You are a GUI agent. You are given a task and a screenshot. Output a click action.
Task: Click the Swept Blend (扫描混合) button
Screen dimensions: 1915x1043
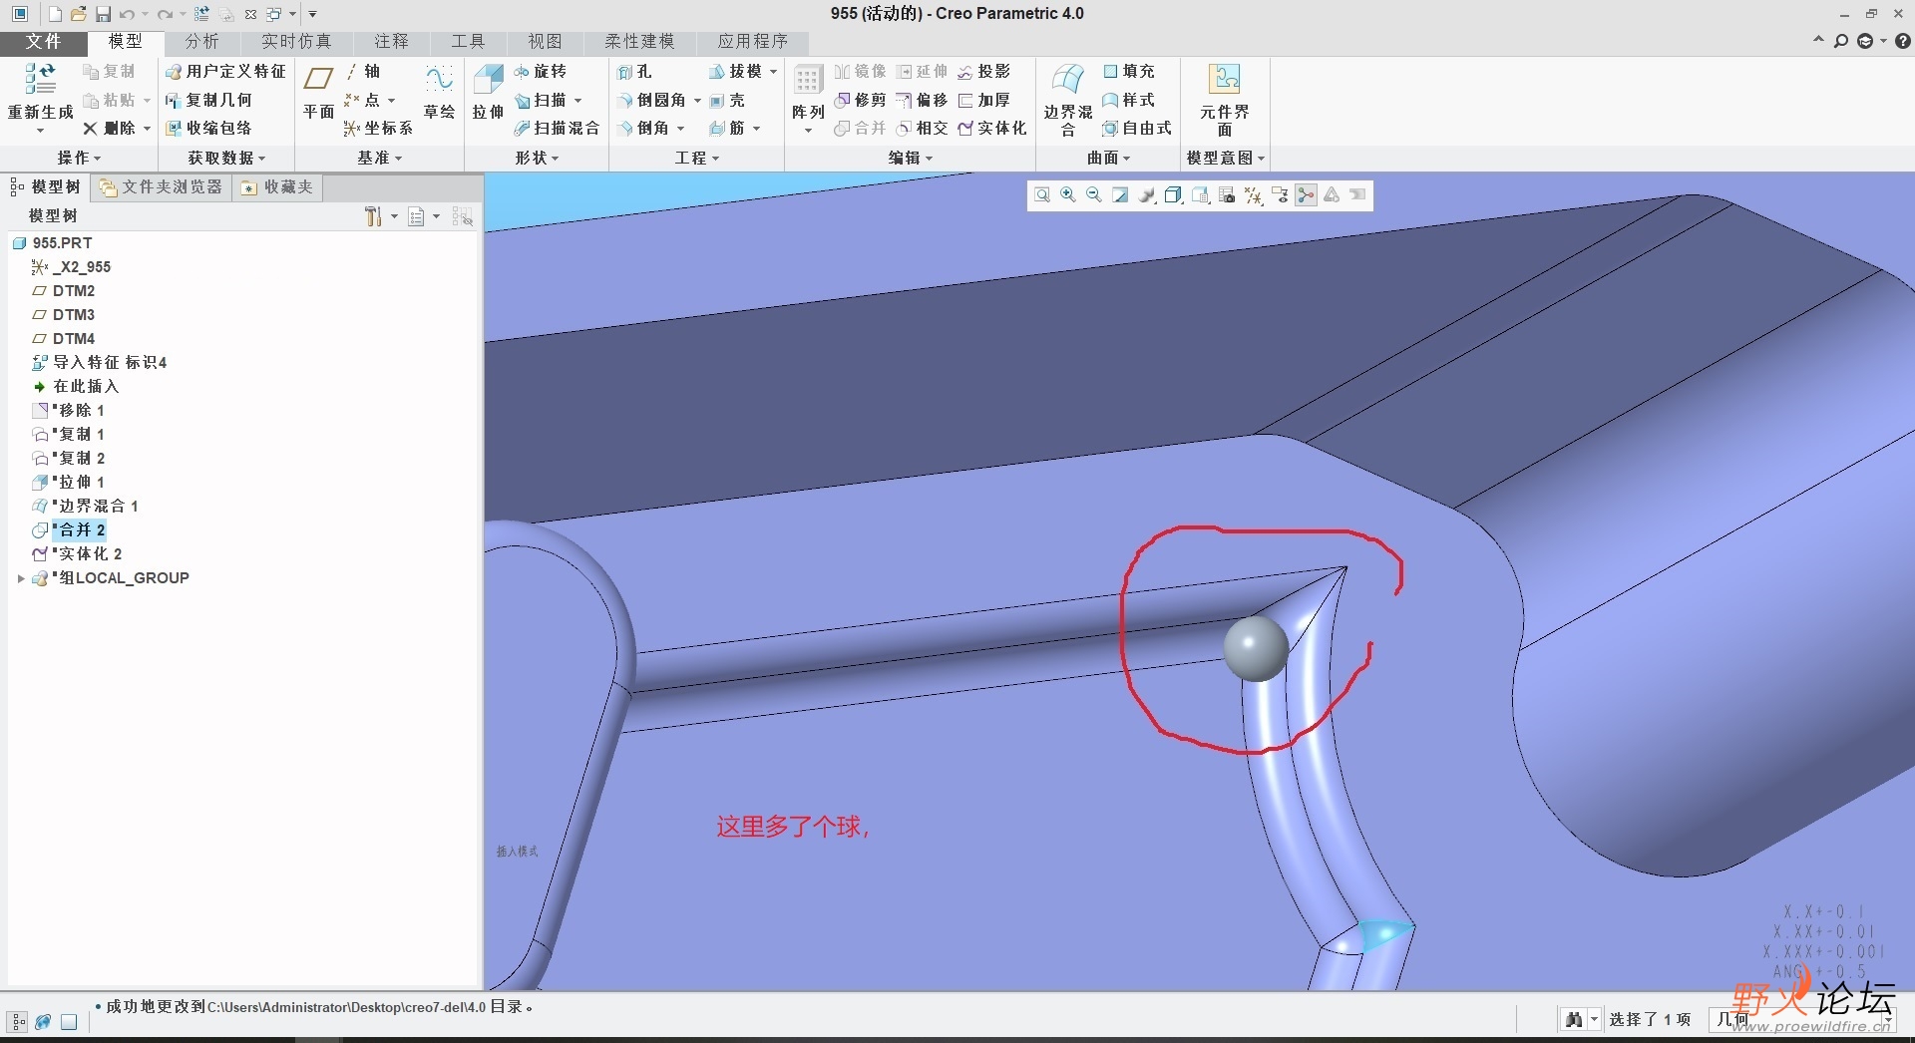pos(557,129)
